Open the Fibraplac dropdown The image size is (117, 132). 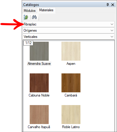69,24
